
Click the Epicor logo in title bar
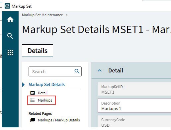tap(7, 6)
